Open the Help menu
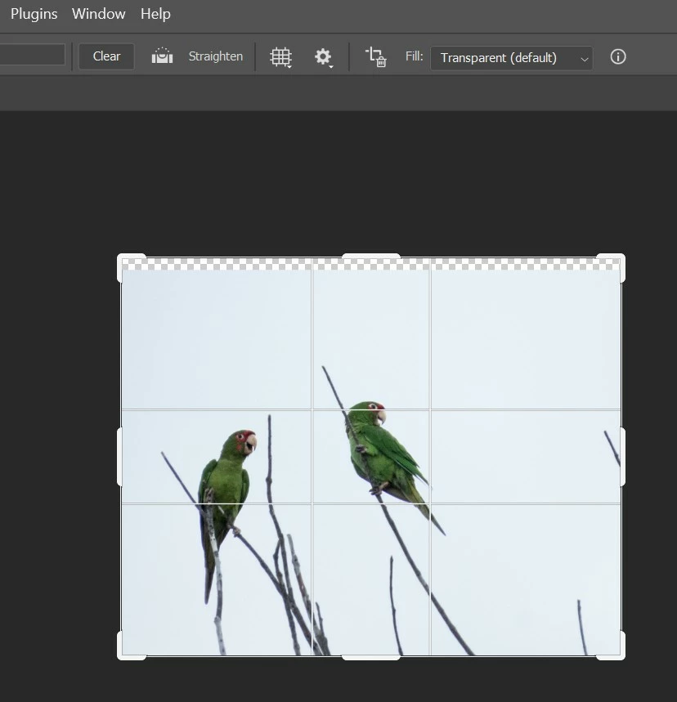677x702 pixels. pos(155,14)
